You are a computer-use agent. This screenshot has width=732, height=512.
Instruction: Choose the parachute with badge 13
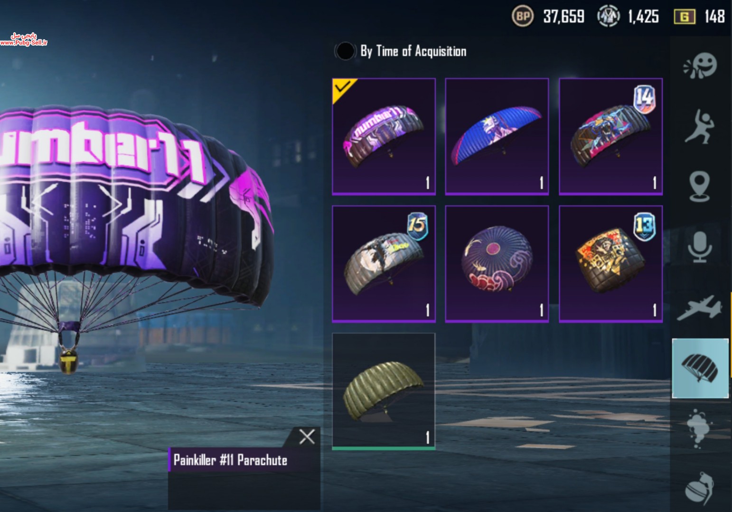click(x=610, y=264)
